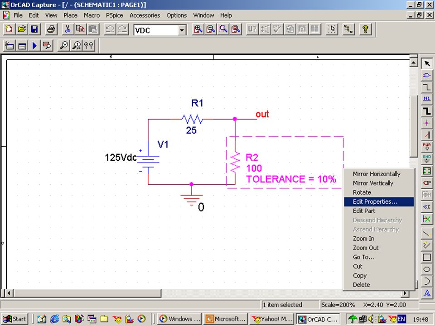
Task: Select the Place Net Alias N1 tool
Action: (427, 99)
